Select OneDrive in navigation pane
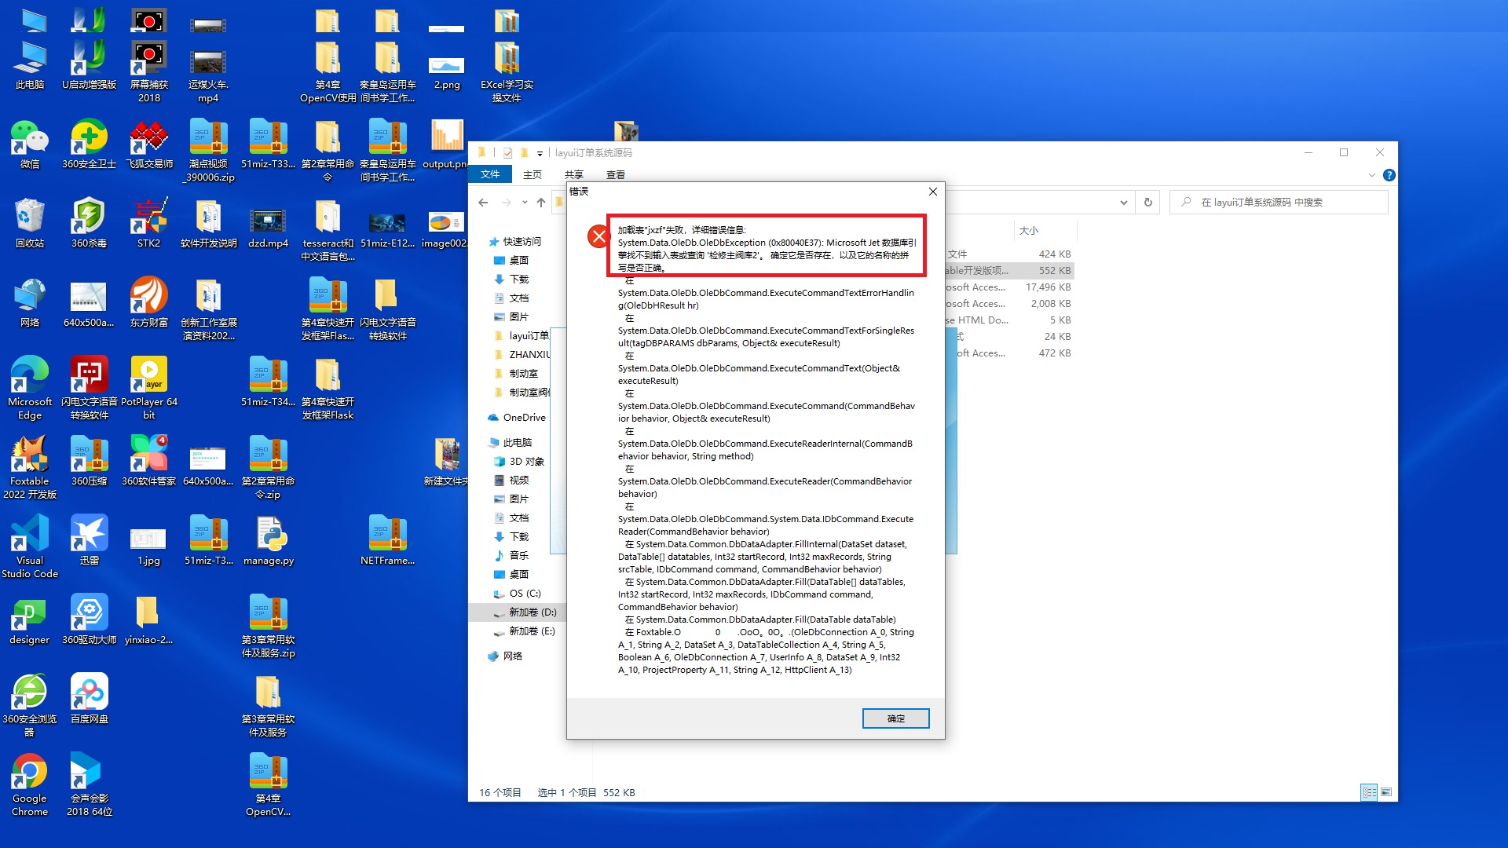The height and width of the screenshot is (848, 1508). click(x=517, y=418)
